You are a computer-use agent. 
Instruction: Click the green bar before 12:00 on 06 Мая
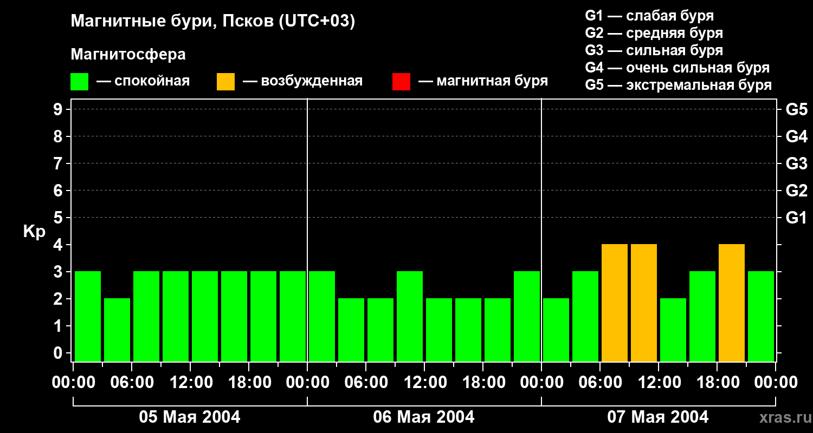tap(410, 316)
